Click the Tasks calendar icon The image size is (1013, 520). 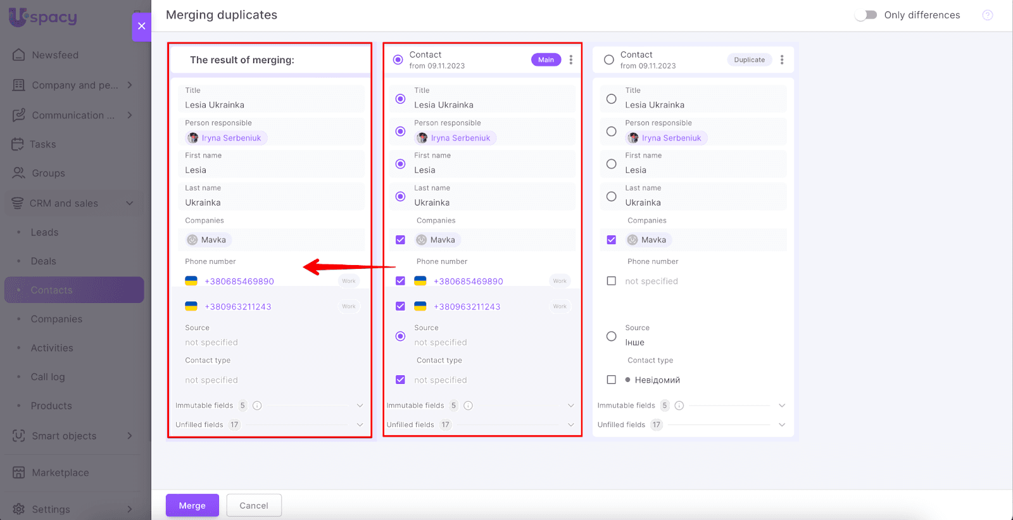click(18, 144)
